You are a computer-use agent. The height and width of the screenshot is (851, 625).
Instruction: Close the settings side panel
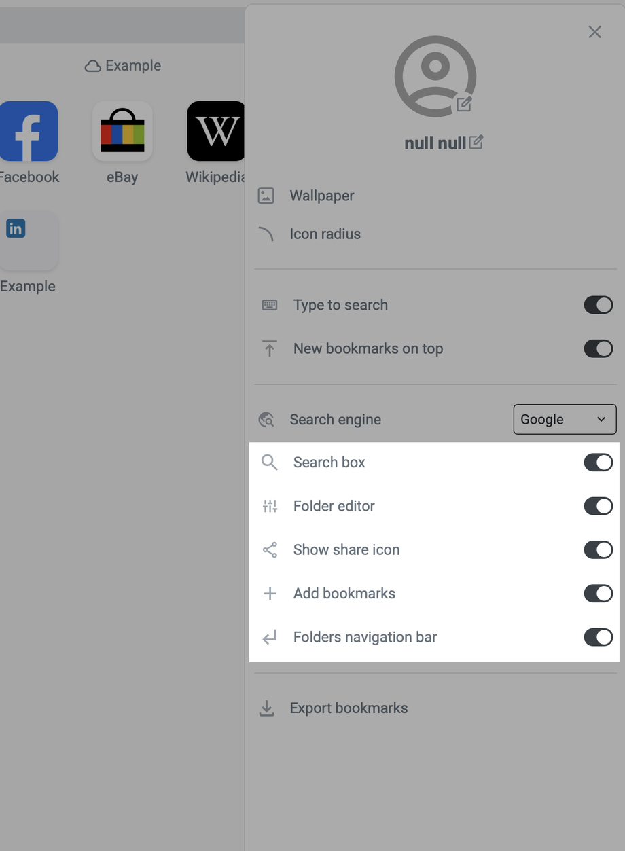594,32
